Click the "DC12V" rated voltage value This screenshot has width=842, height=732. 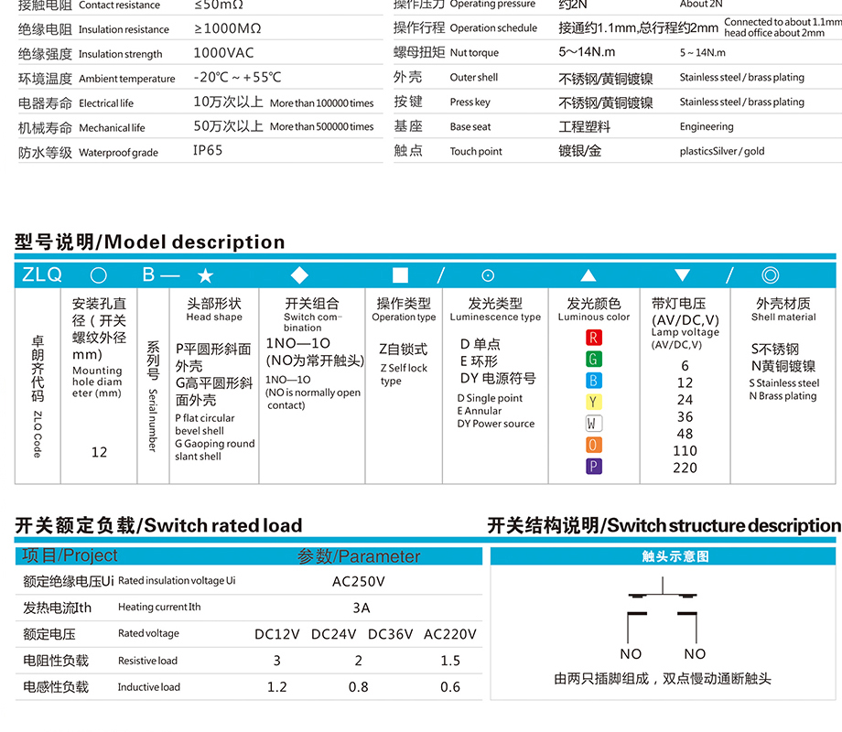(x=277, y=634)
